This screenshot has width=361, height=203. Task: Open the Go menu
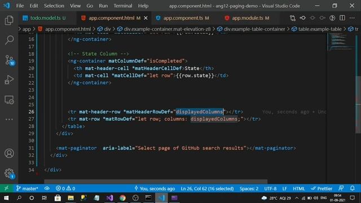(90, 6)
